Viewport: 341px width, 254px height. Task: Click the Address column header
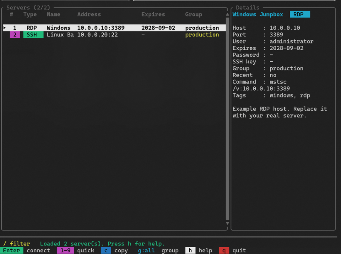[89, 14]
